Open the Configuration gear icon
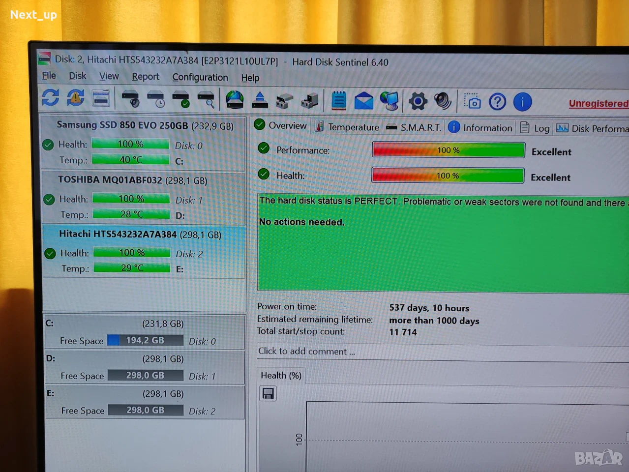Image resolution: width=629 pixels, height=472 pixels. tap(418, 101)
